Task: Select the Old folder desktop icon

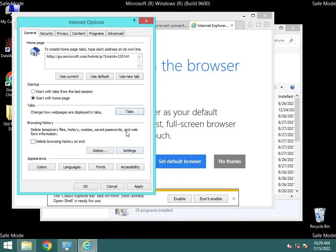Action: tap(9, 117)
